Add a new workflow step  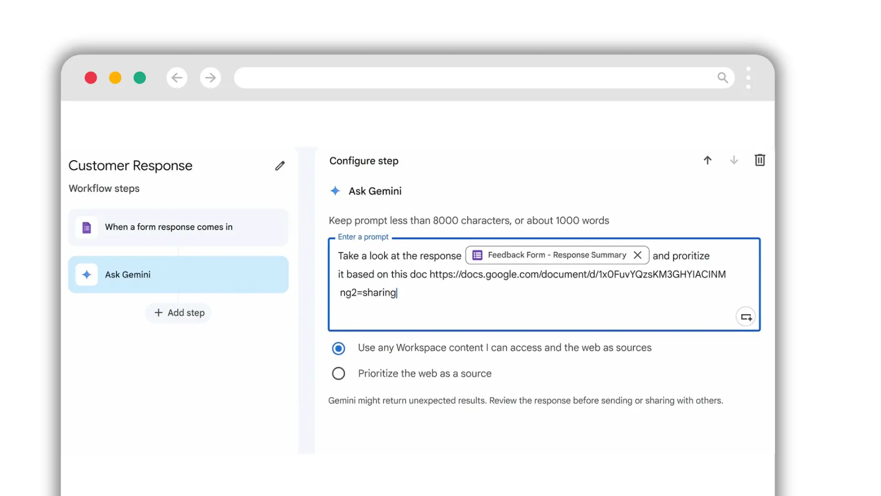point(179,313)
